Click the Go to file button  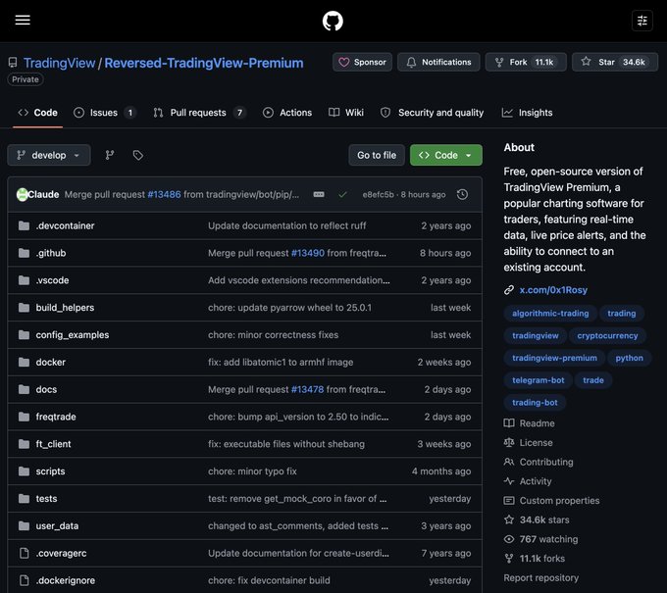coord(377,155)
